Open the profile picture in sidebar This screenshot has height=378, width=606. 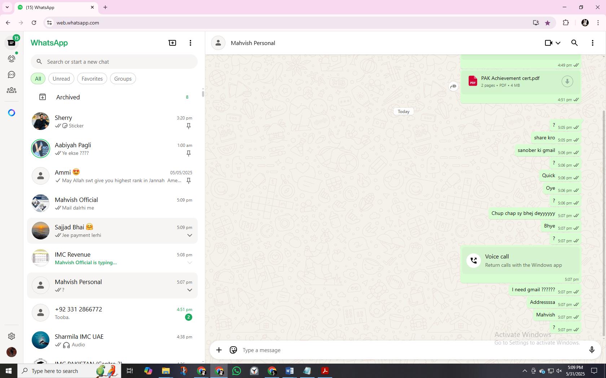pos(12,352)
